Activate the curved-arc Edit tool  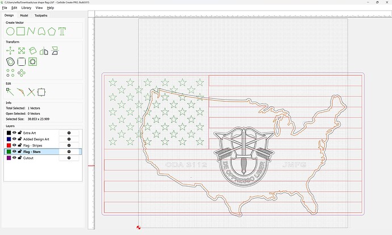click(x=21, y=92)
